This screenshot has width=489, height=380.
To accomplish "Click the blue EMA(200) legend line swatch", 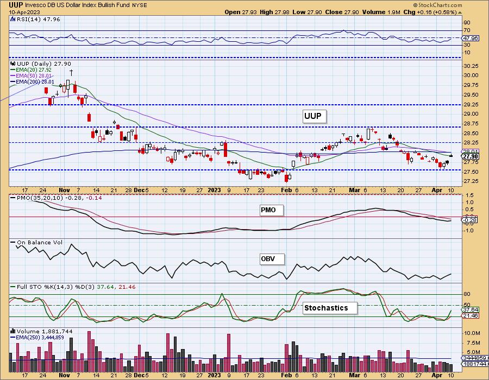I will (13, 82).
